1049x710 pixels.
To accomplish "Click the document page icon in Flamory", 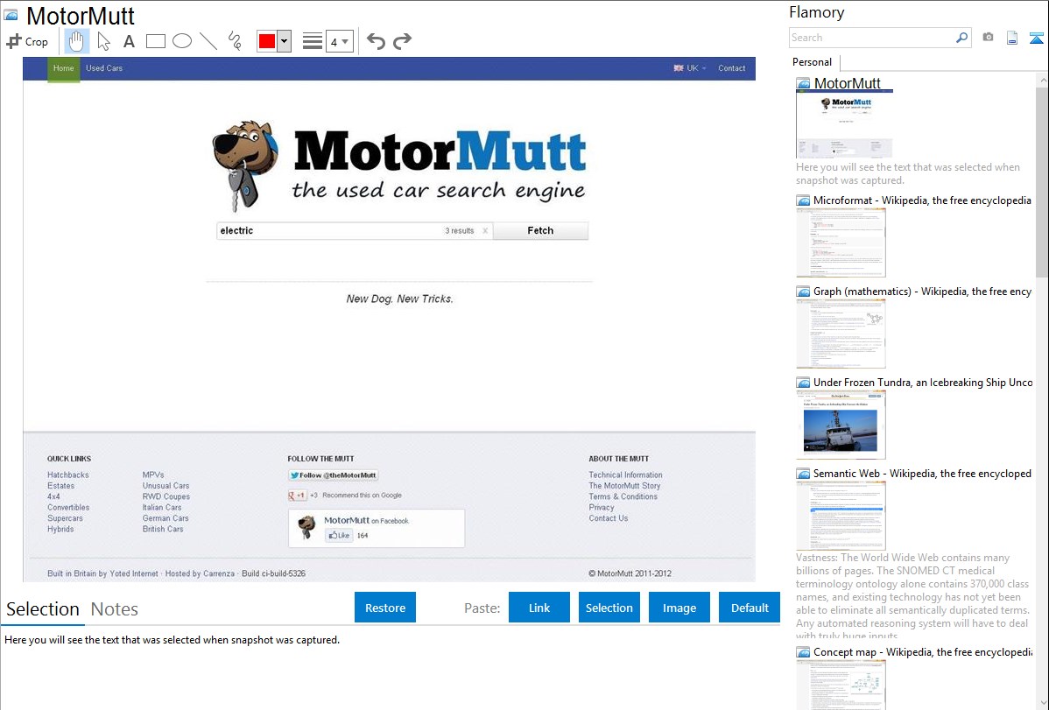I will 1012,38.
